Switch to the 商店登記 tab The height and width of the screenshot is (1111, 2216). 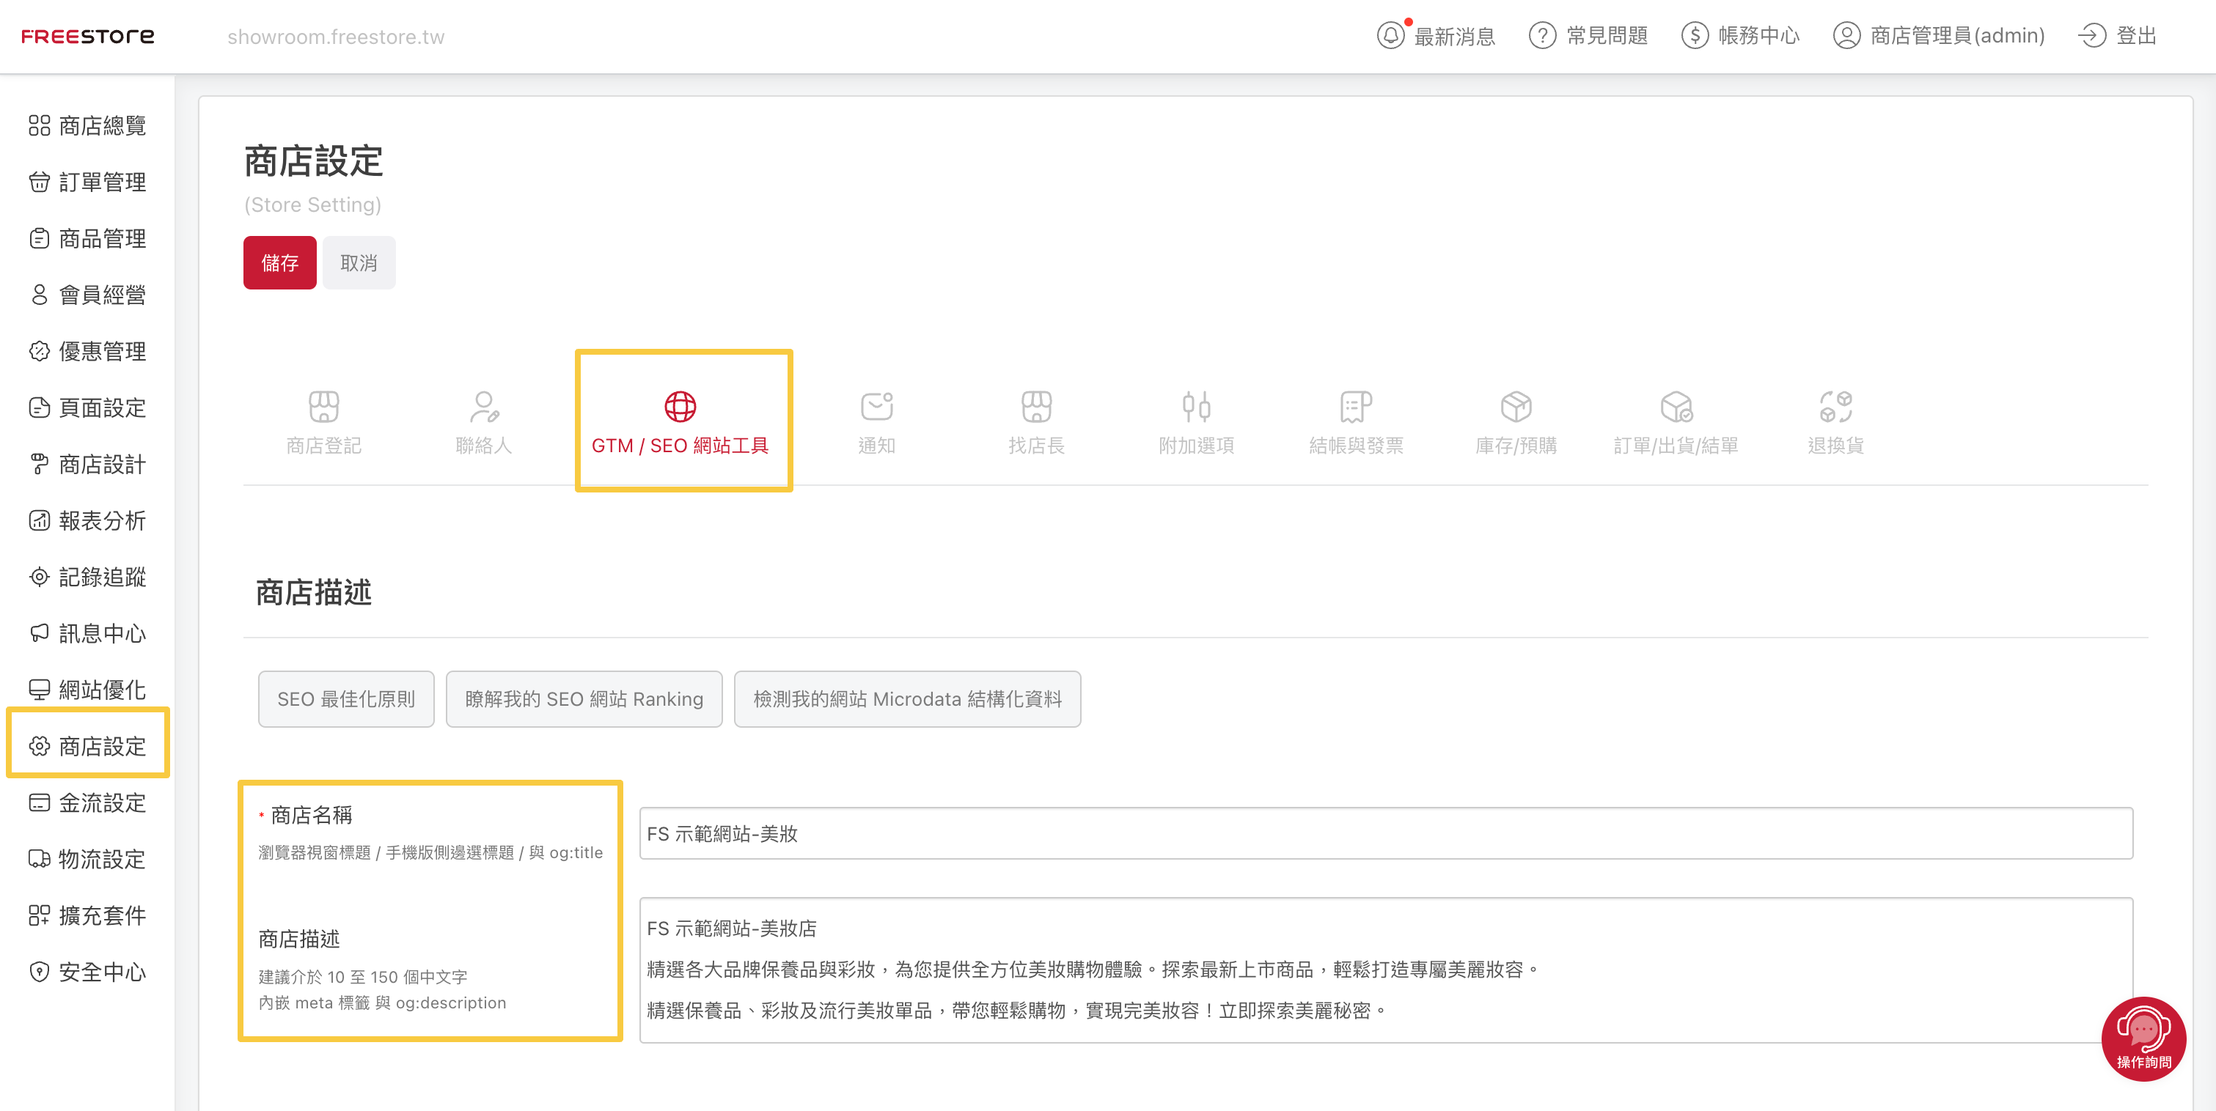click(x=323, y=422)
